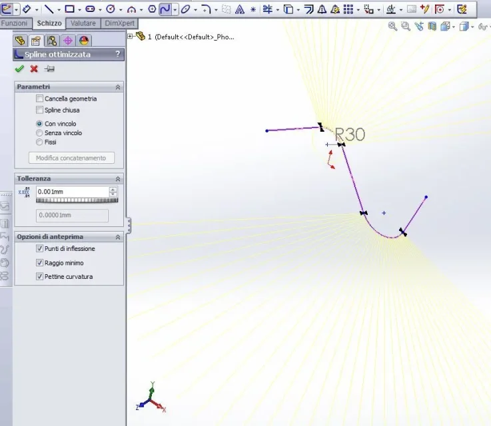This screenshot has height=426, width=491.
Task: Enable the Spline chiusa checkbox
Action: [x=39, y=110]
